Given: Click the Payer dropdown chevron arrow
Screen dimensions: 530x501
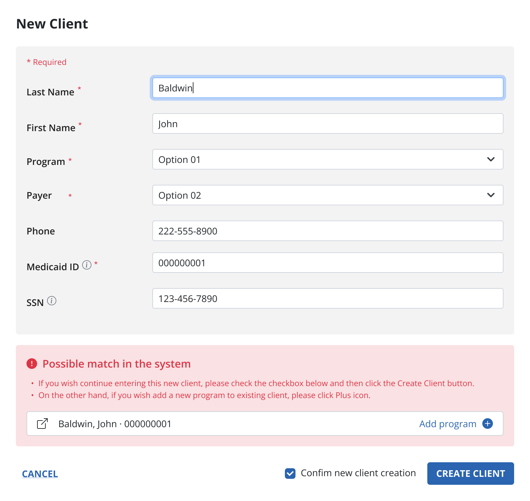Looking at the screenshot, I should click(491, 195).
